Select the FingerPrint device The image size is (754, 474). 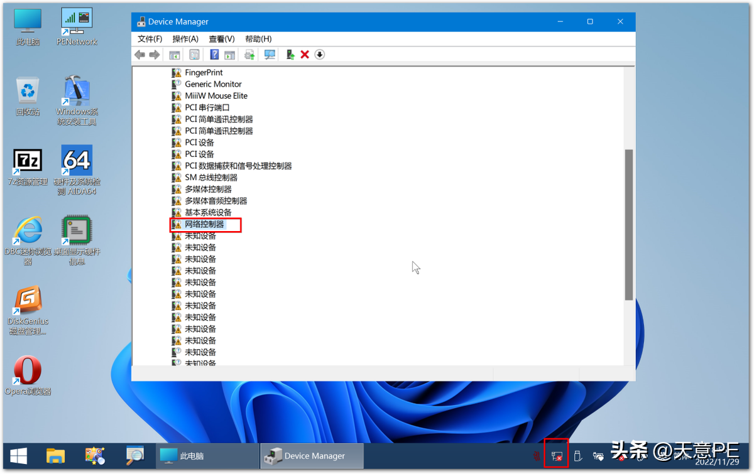pyautogui.click(x=204, y=73)
